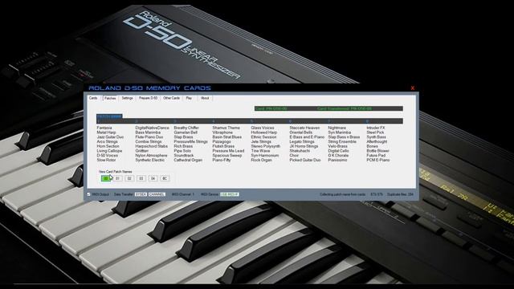View patch names for card 03
Viewport: 514px width, 289px height.
(141, 178)
